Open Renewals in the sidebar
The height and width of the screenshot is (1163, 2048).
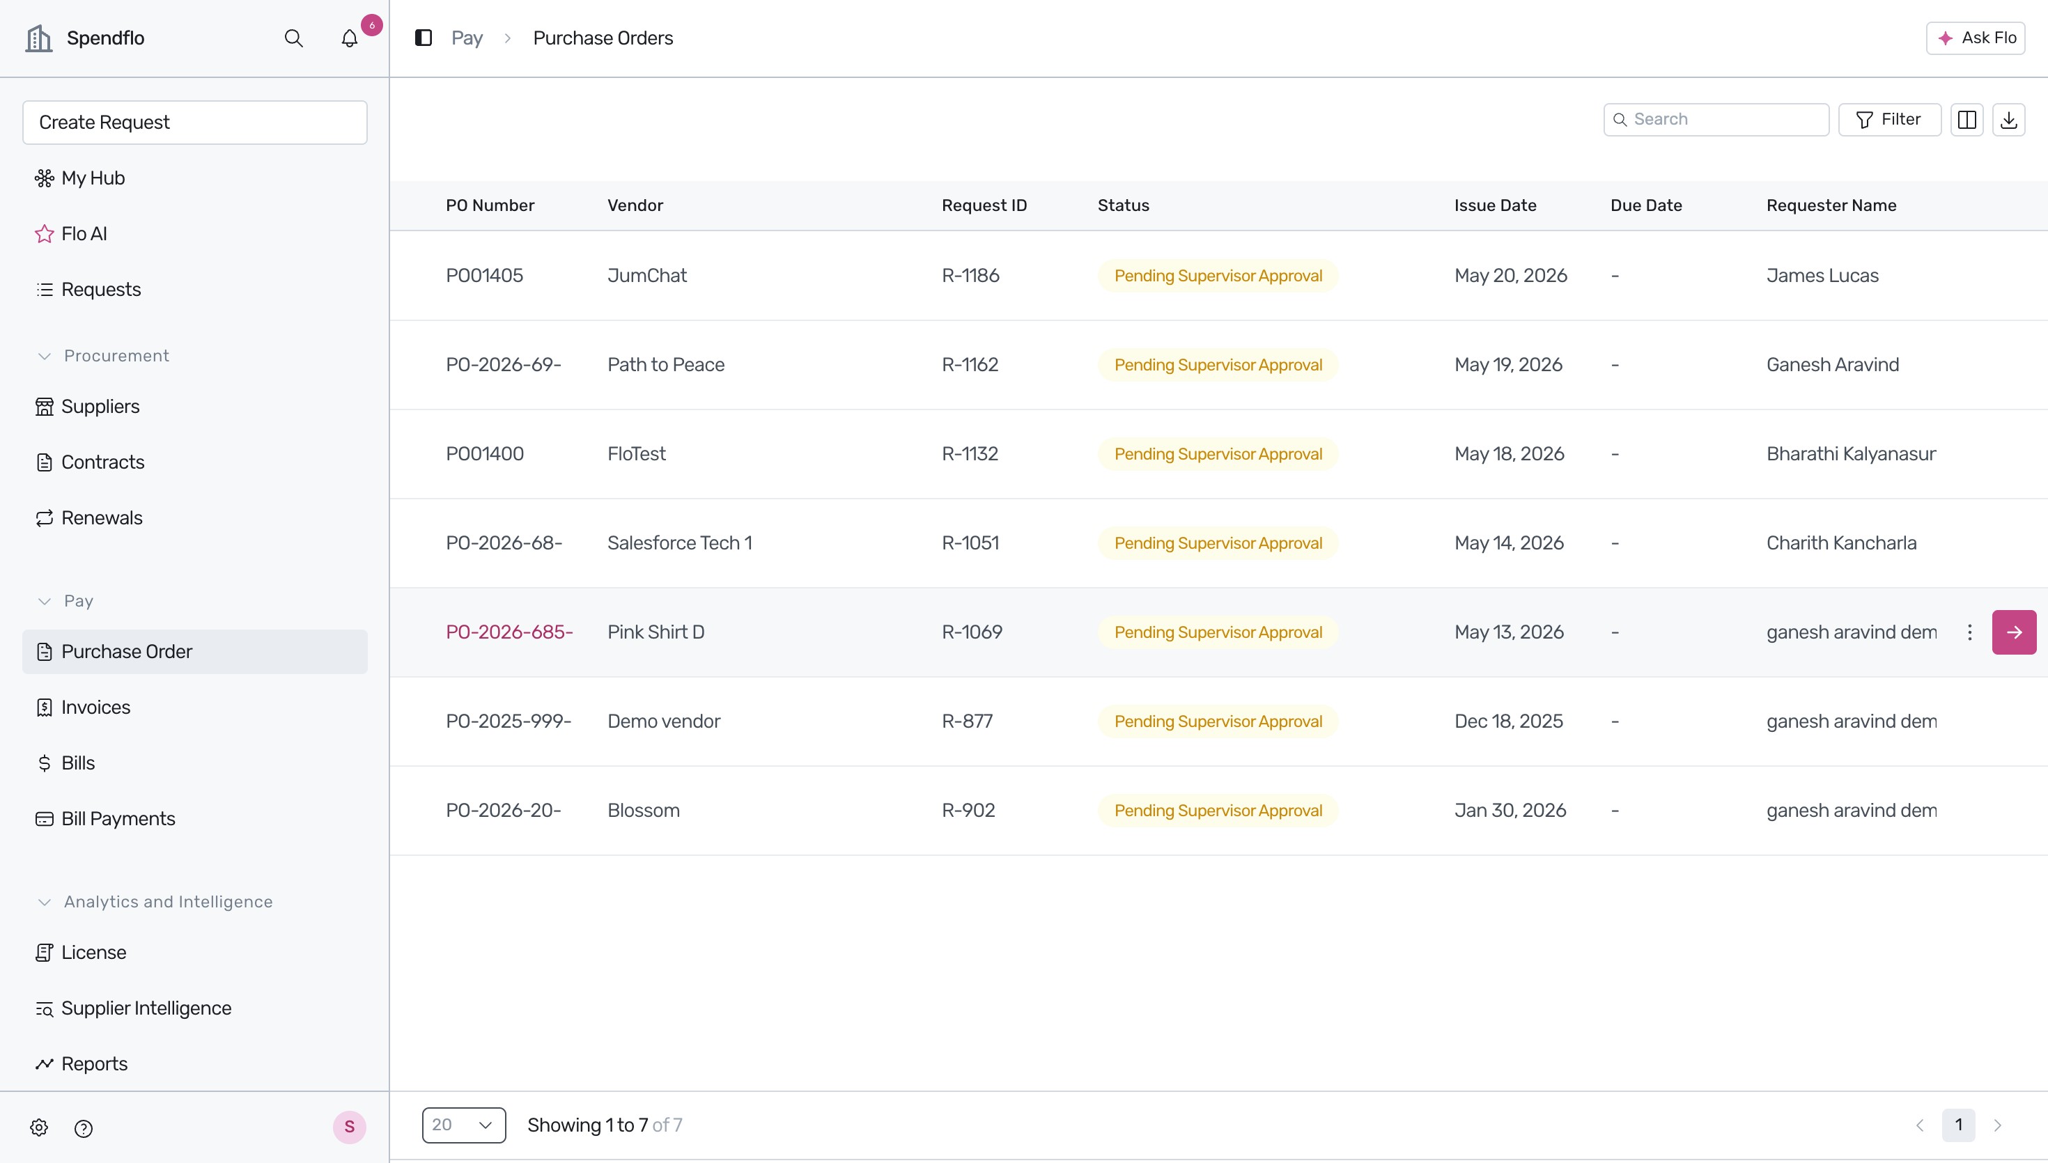(x=195, y=518)
